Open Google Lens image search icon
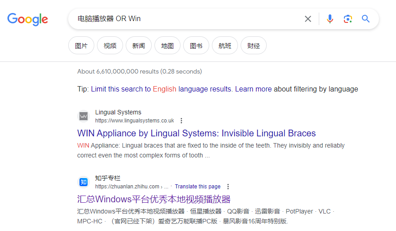The image size is (396, 231). [x=348, y=19]
